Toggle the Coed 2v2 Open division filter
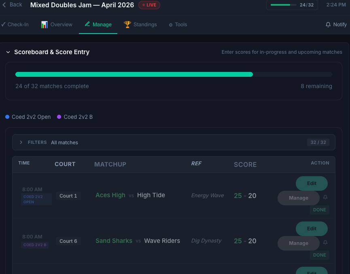Viewport: 350px width, 274px height. point(28,117)
